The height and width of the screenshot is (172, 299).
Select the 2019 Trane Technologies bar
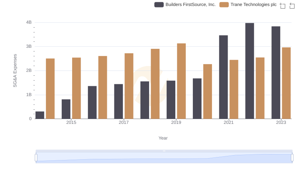[182, 81]
